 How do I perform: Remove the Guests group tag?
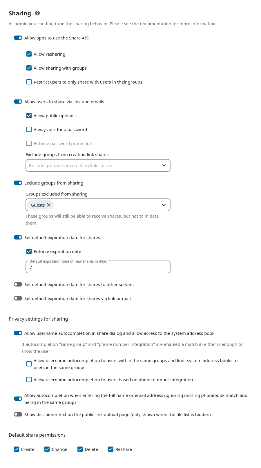point(49,205)
